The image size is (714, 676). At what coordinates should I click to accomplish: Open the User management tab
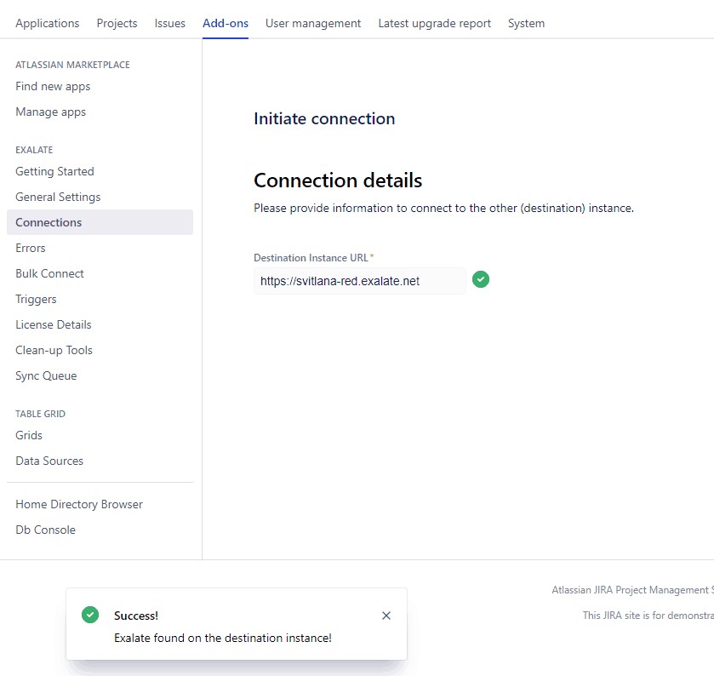[313, 23]
